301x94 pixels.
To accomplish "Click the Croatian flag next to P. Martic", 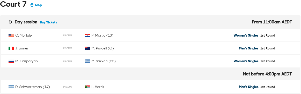I will pos(87,35).
